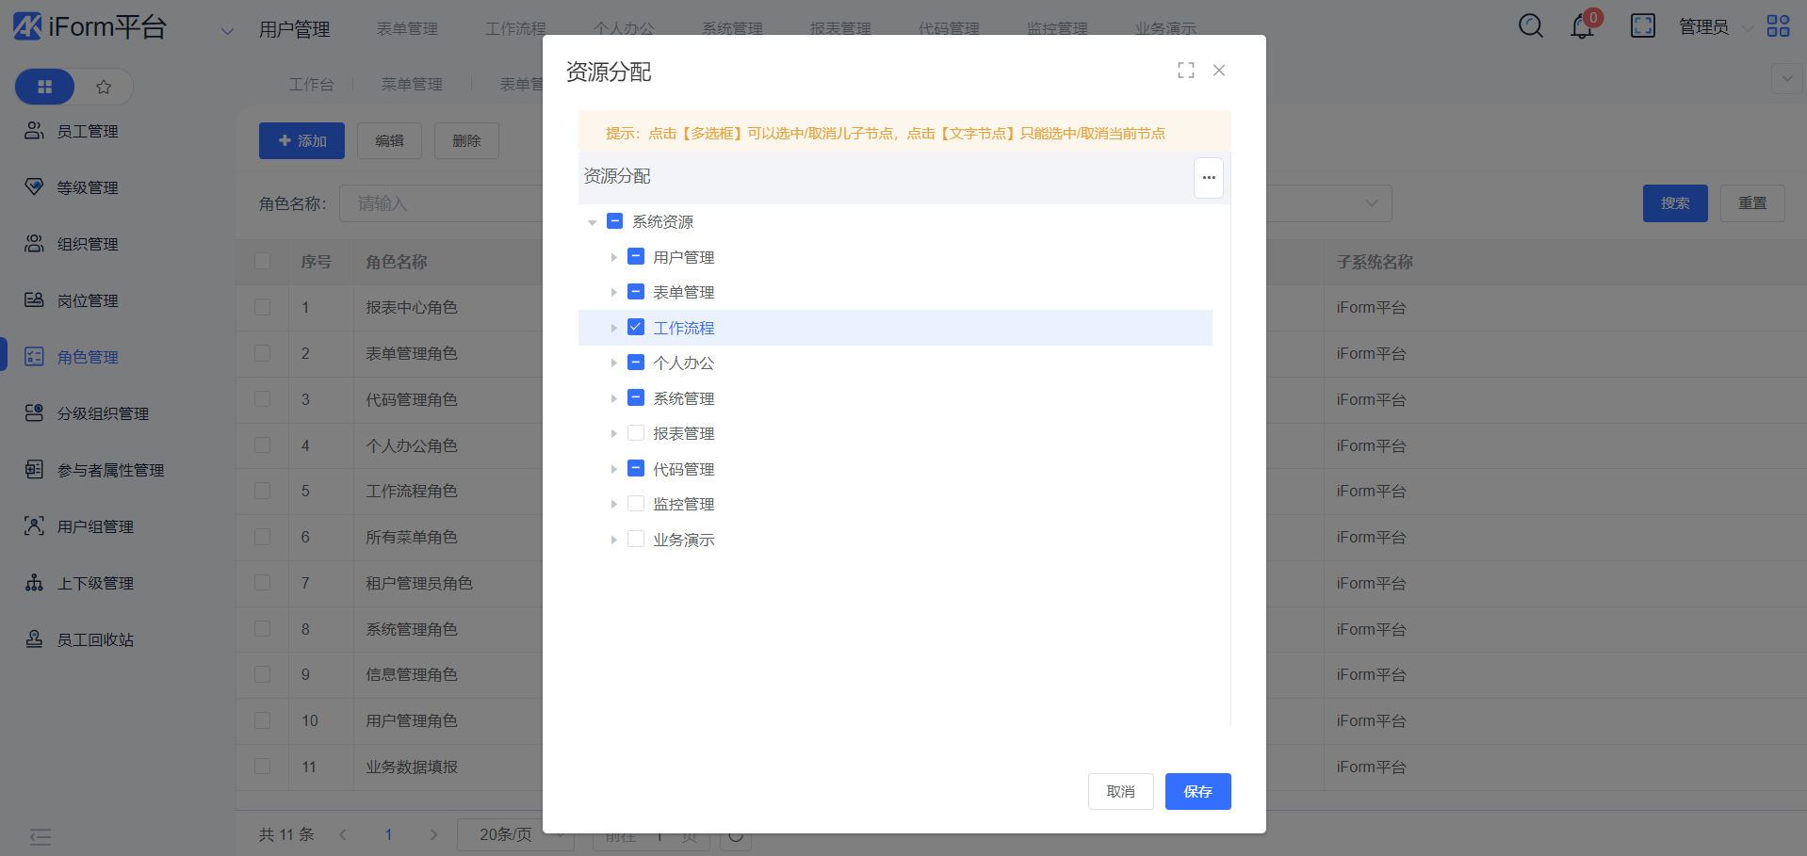Open the app grid icon beside 管理员
This screenshot has width=1807, height=856.
tap(1778, 26)
